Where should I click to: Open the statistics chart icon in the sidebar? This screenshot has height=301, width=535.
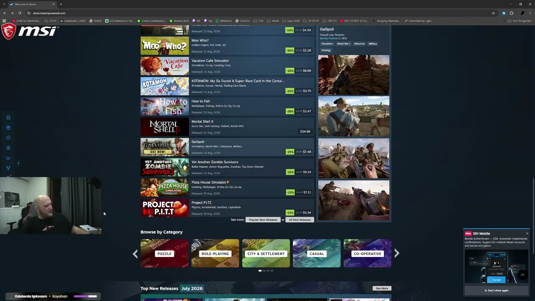pos(8,158)
